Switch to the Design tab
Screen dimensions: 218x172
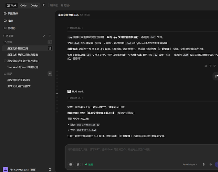34,6
